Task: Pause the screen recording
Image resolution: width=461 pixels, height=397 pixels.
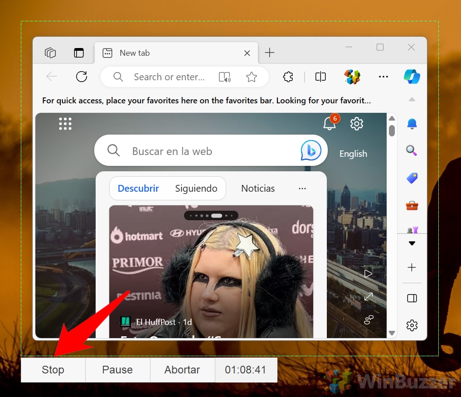Action: point(117,370)
